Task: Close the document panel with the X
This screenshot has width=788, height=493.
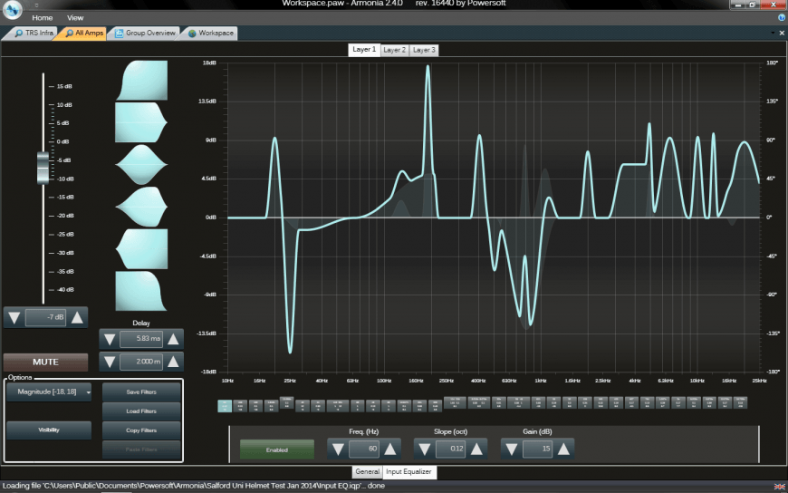Action: [x=782, y=33]
